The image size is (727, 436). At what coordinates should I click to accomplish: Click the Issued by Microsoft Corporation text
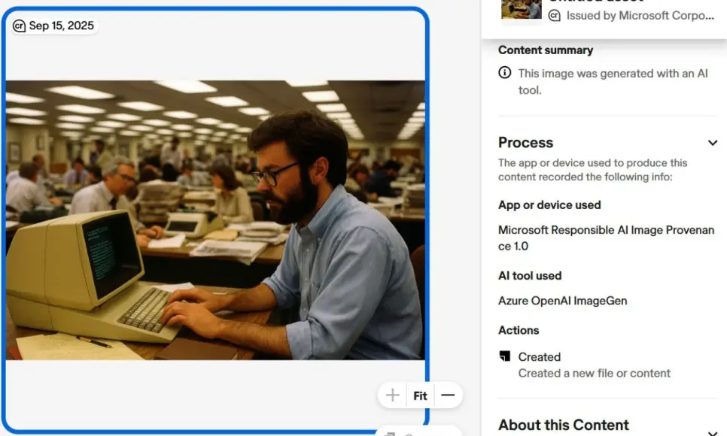640,15
